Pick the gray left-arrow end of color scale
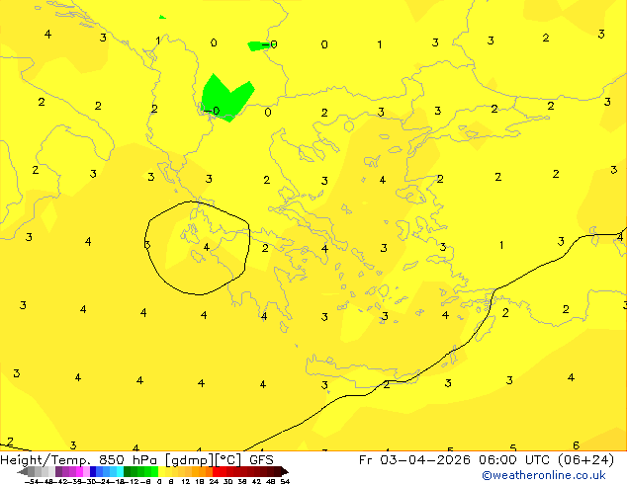 23,472
